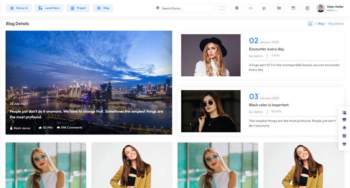350x188 pixels.
Task: Expand the Level Menu dropdown
Action: click(x=49, y=8)
